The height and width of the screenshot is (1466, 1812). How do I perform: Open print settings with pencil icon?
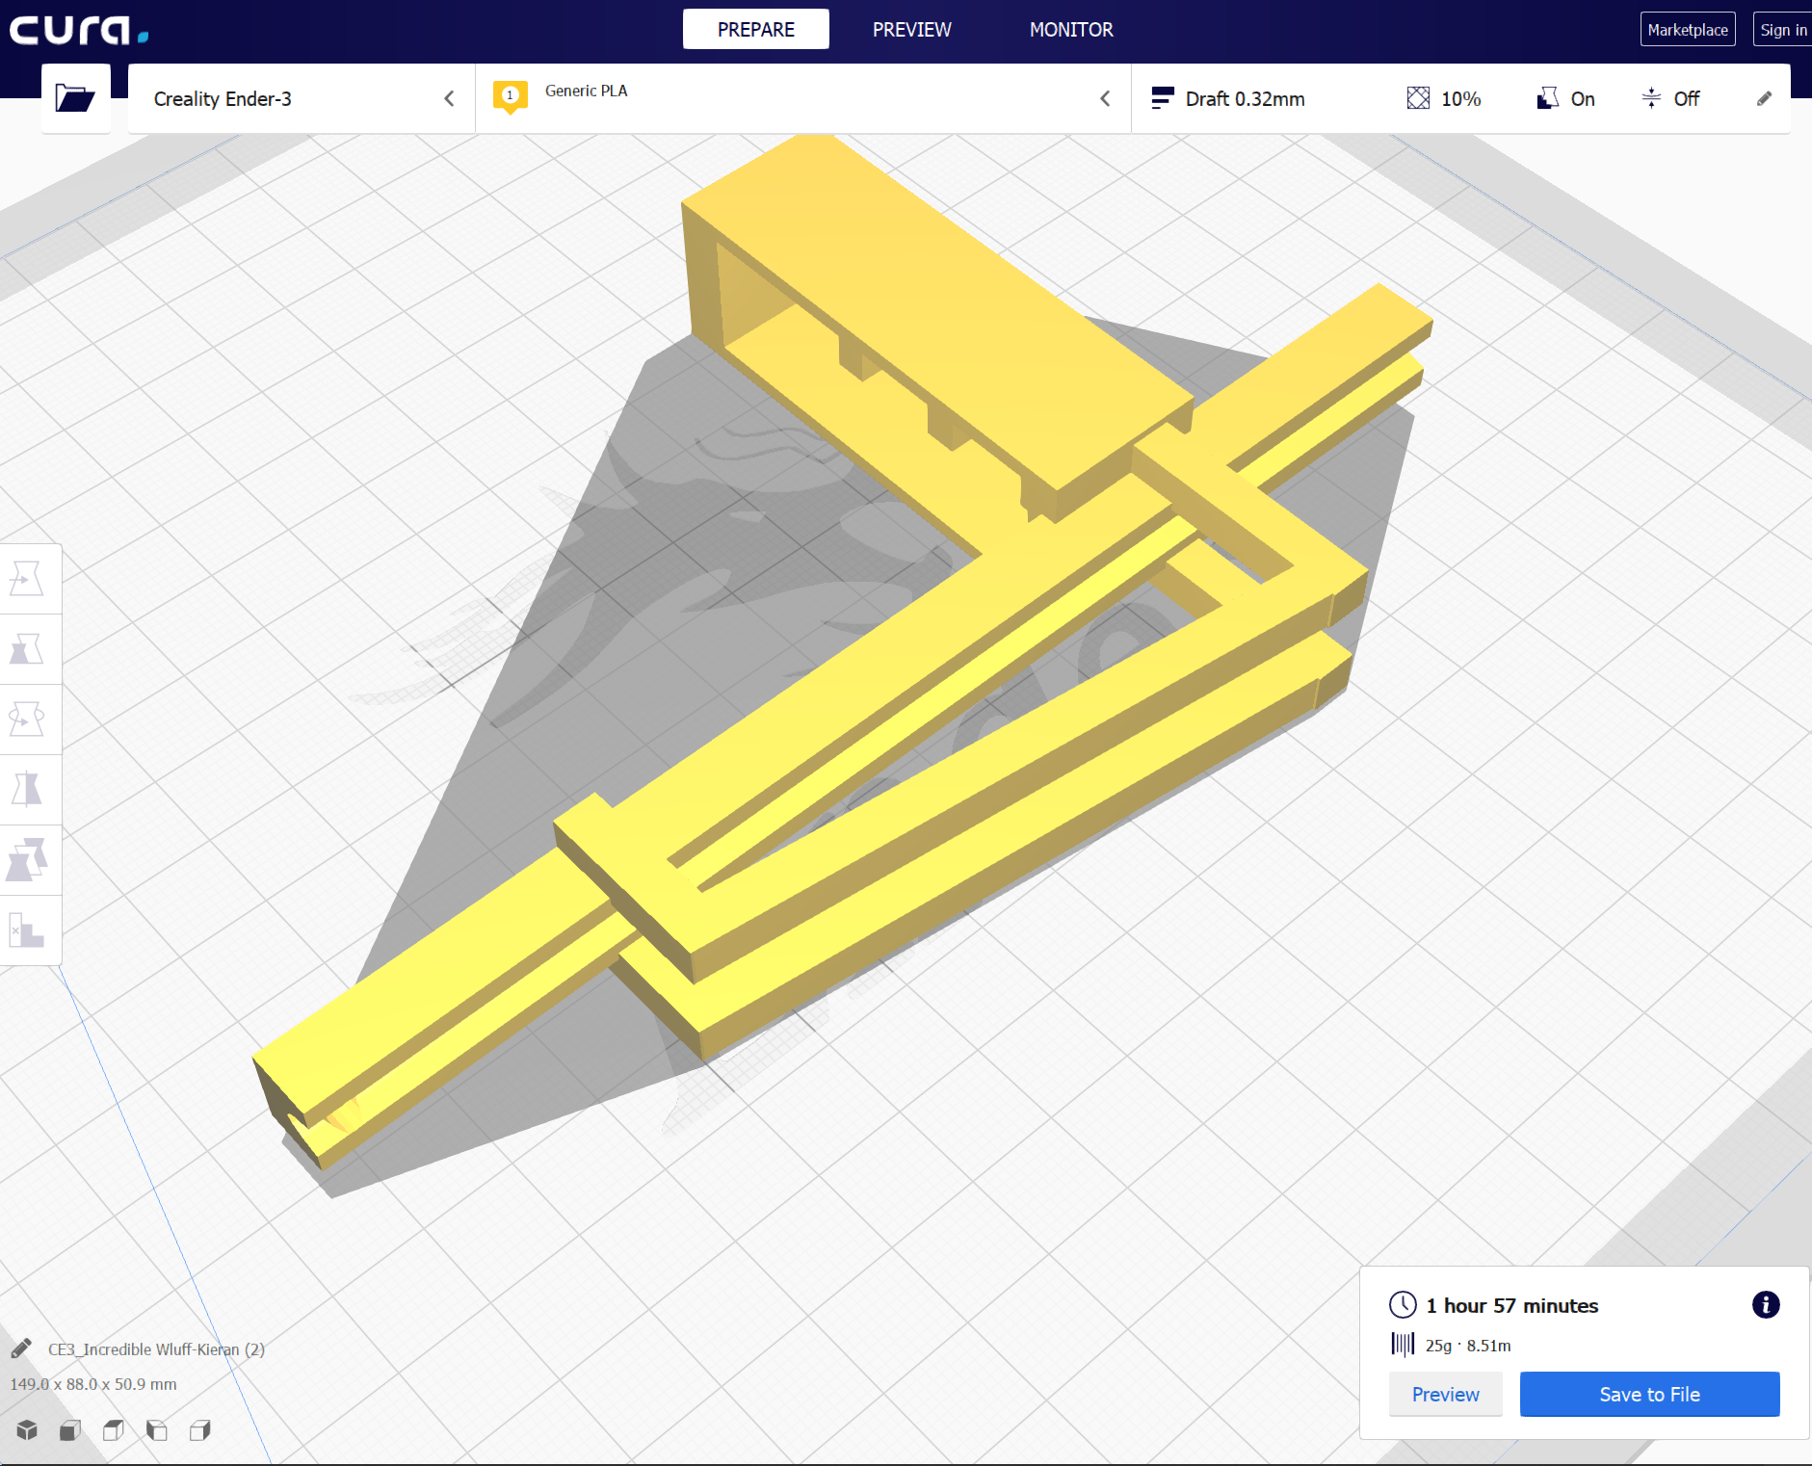1764,98
